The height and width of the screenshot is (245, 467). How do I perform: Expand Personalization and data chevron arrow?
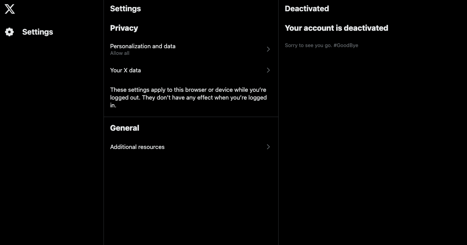(x=268, y=49)
